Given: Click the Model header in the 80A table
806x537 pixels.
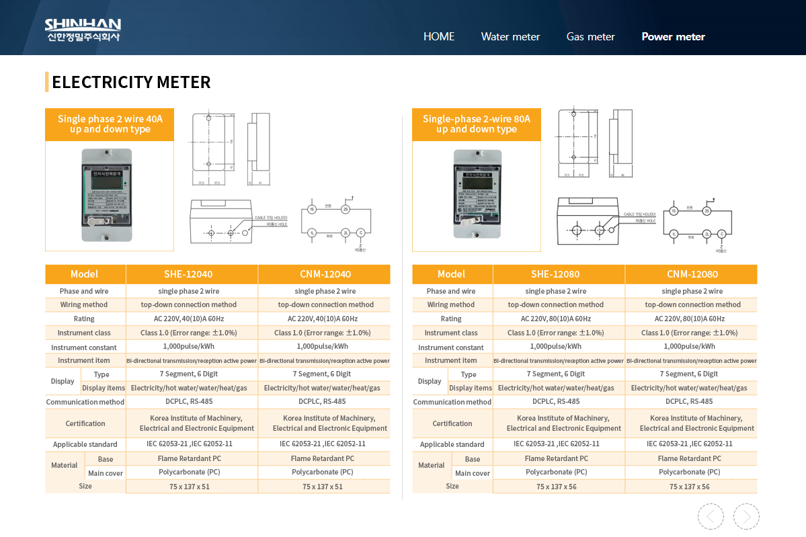Looking at the screenshot, I should pos(451,274).
